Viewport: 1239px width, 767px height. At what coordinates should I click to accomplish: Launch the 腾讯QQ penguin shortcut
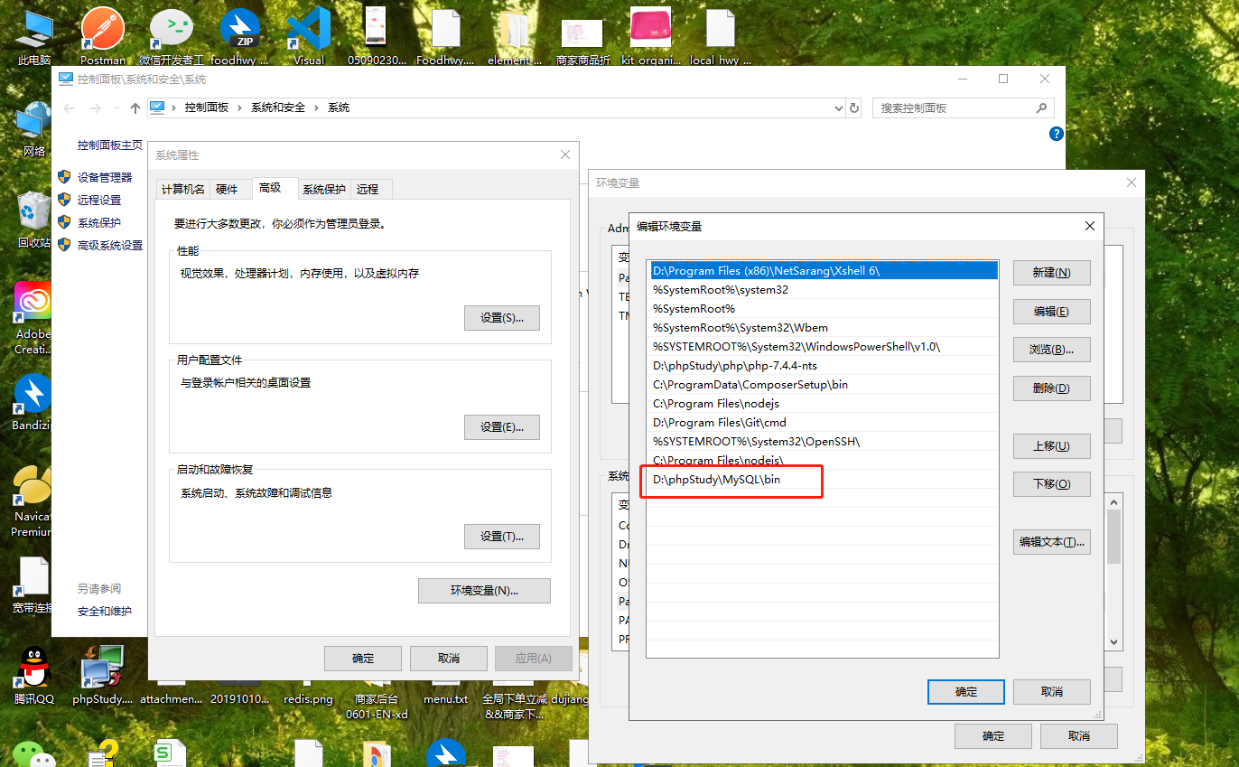click(x=34, y=675)
